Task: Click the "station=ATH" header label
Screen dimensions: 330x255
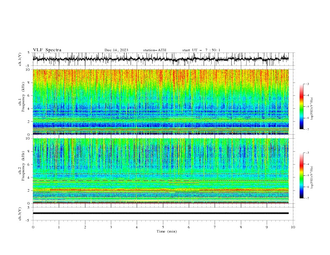Action: (155, 50)
